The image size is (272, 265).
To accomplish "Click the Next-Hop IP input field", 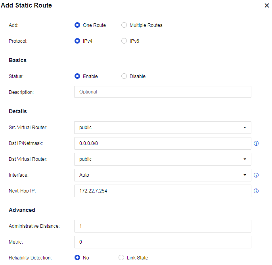I will click(163, 191).
